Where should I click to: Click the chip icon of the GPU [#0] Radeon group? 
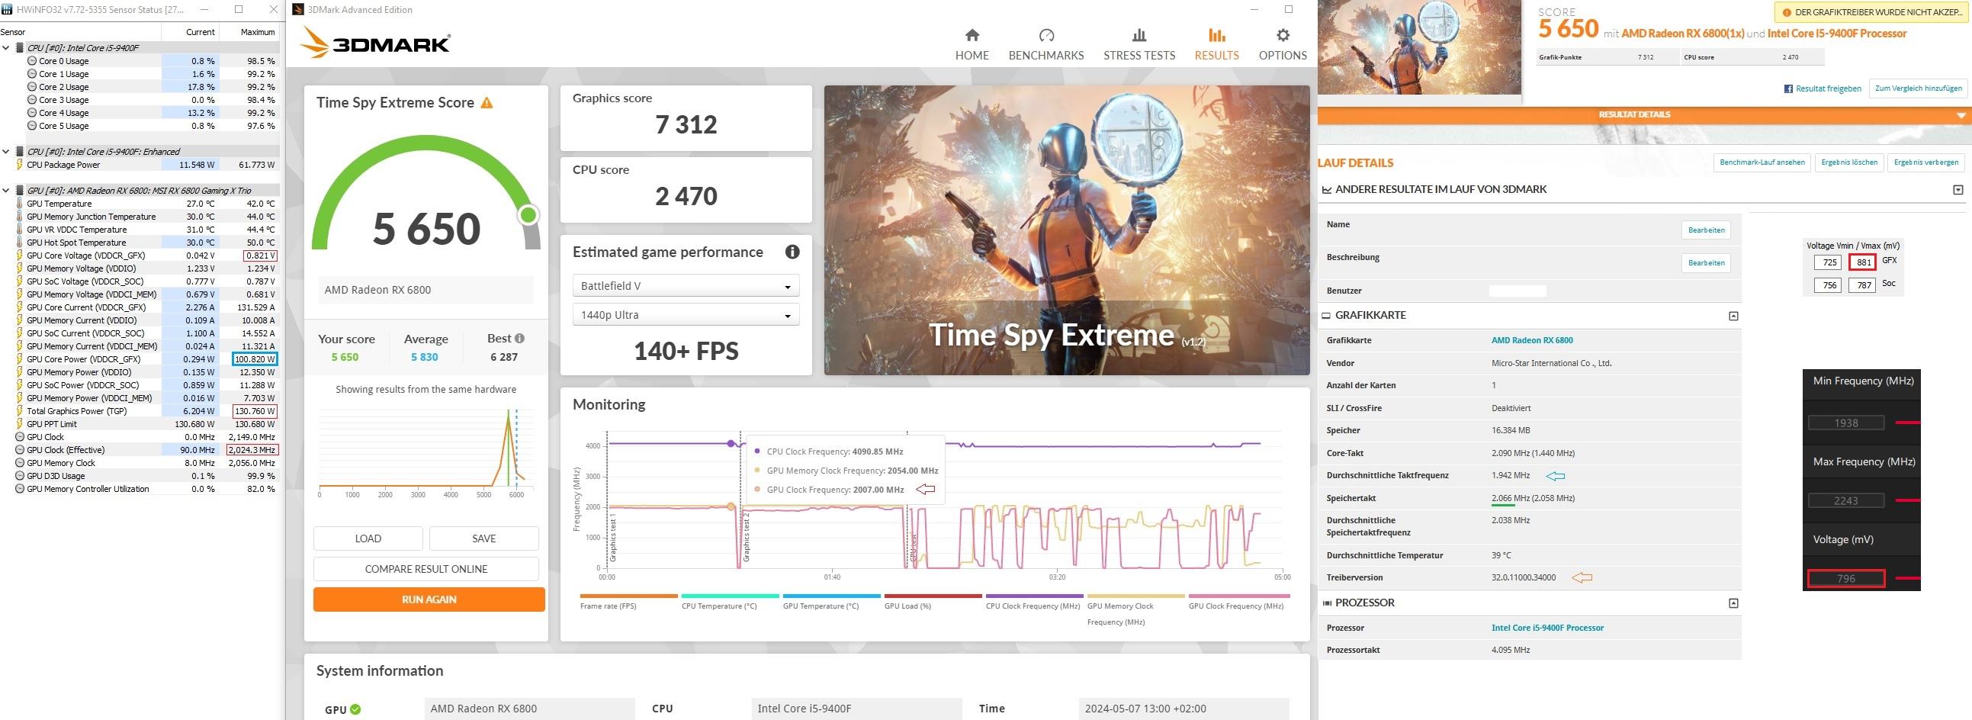pyautogui.click(x=19, y=191)
